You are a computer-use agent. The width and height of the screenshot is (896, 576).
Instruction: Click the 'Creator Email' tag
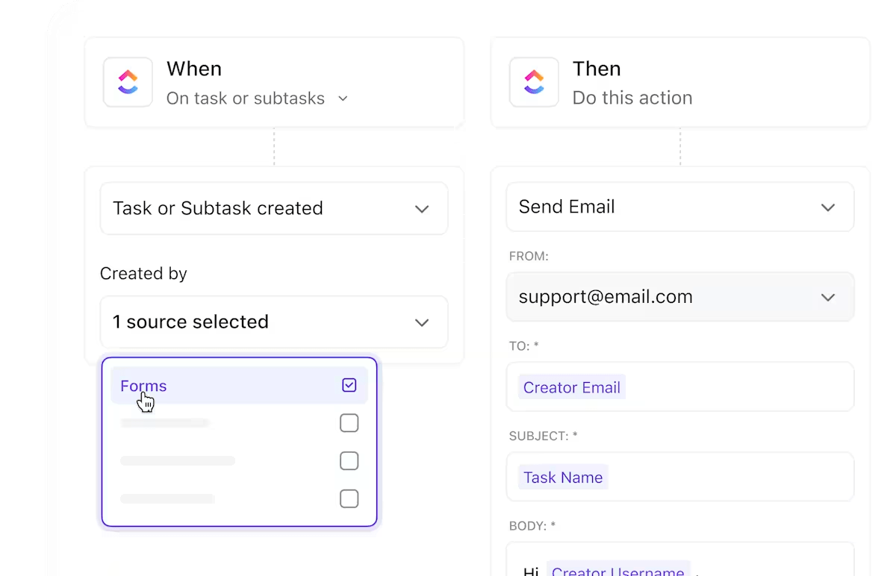pyautogui.click(x=571, y=387)
